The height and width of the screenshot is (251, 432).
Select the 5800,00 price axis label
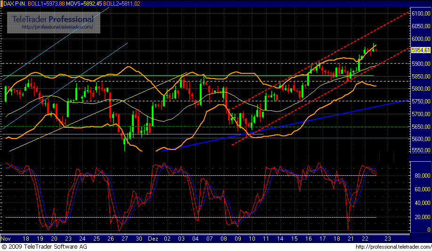(x=421, y=89)
